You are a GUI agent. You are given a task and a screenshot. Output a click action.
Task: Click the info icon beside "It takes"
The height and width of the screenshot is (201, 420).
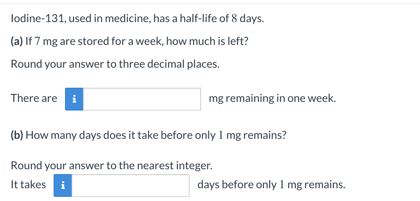tap(63, 185)
